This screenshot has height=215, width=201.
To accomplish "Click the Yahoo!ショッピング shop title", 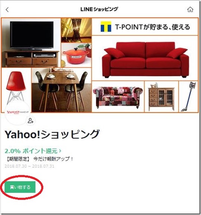I will pos(52,135).
